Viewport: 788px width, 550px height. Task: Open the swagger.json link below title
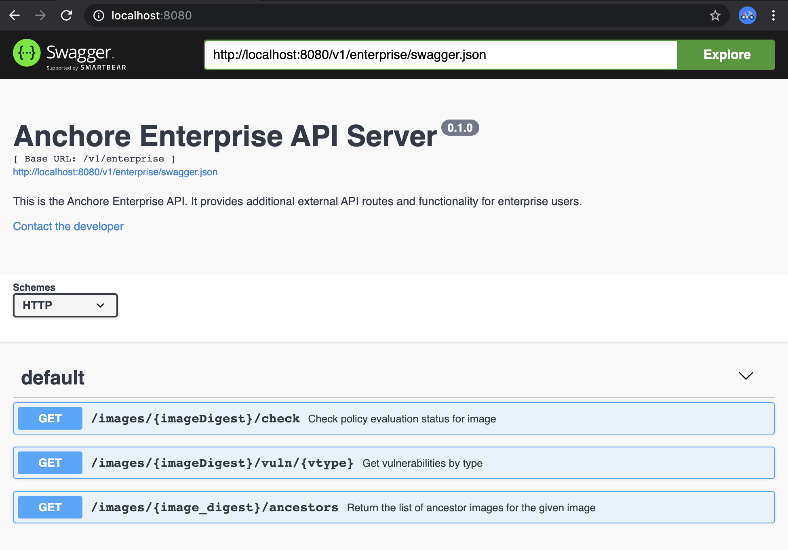[115, 172]
